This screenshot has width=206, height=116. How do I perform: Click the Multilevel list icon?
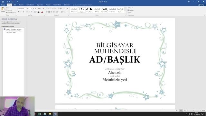click(54, 9)
